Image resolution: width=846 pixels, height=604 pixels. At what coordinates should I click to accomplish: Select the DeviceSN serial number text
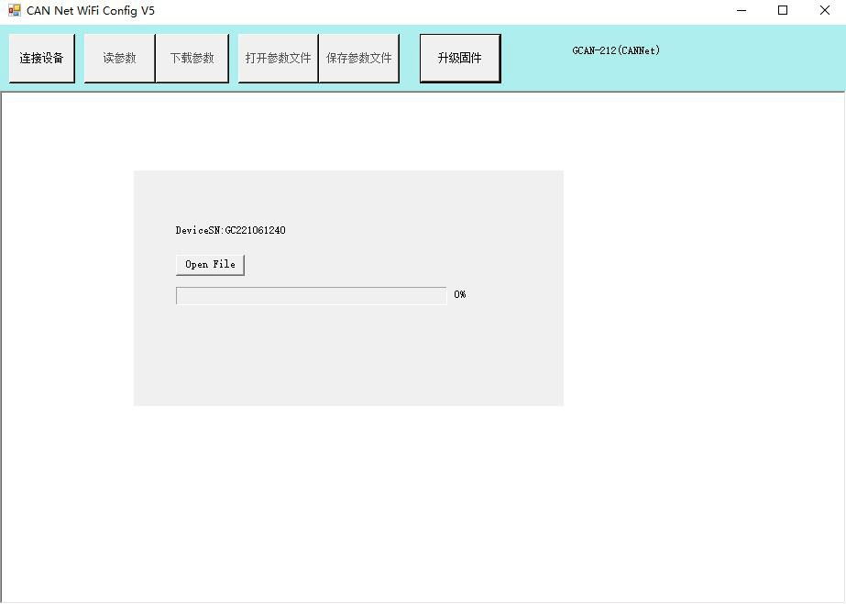pyautogui.click(x=230, y=230)
